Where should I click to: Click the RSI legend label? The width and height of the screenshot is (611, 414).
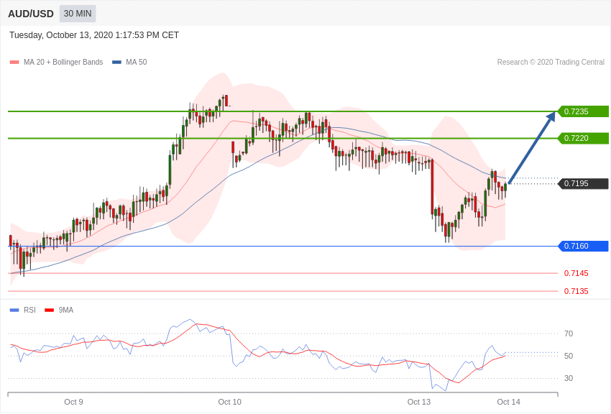[29, 310]
